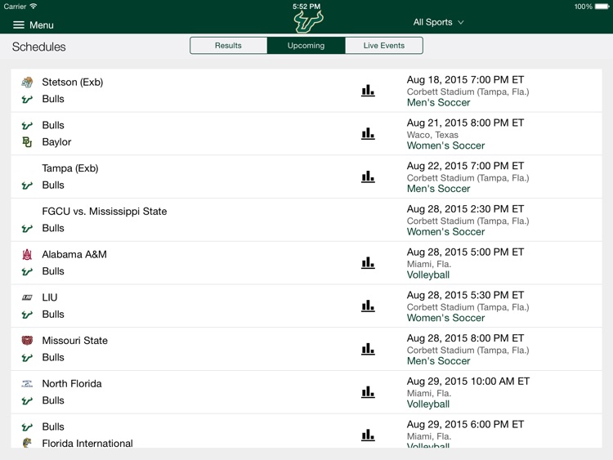Select the Upcoming tab
613x460 pixels.
pyautogui.click(x=306, y=45)
